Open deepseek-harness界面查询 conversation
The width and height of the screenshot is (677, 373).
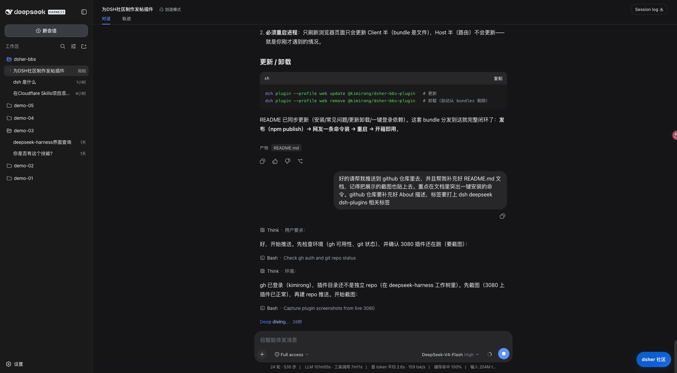click(x=46, y=142)
